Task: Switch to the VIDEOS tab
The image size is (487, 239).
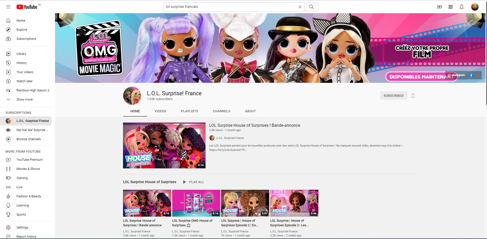Action: point(160,111)
